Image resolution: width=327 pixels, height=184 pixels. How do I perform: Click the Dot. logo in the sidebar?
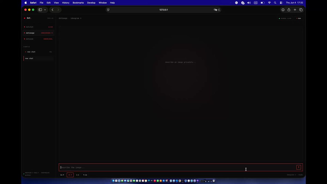coord(28,18)
